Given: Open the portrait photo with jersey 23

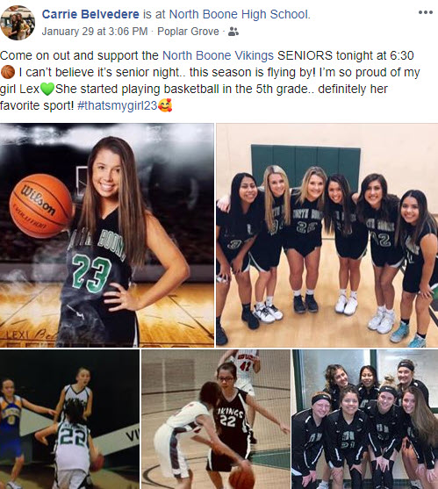Looking at the screenshot, I should (x=107, y=235).
